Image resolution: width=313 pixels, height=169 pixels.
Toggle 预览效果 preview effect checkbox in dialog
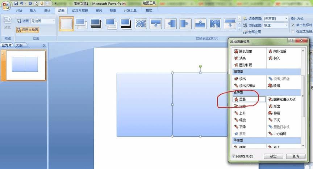click(x=233, y=156)
